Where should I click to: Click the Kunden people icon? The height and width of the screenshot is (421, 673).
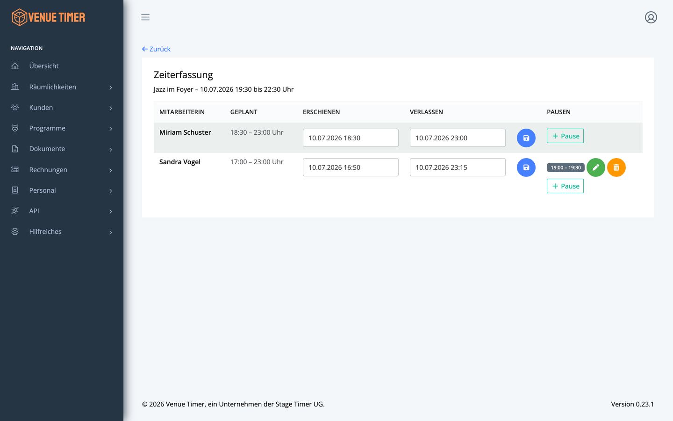[15, 108]
